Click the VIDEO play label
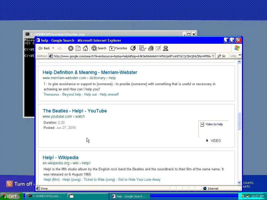The width and height of the screenshot is (267, 200). [214, 141]
